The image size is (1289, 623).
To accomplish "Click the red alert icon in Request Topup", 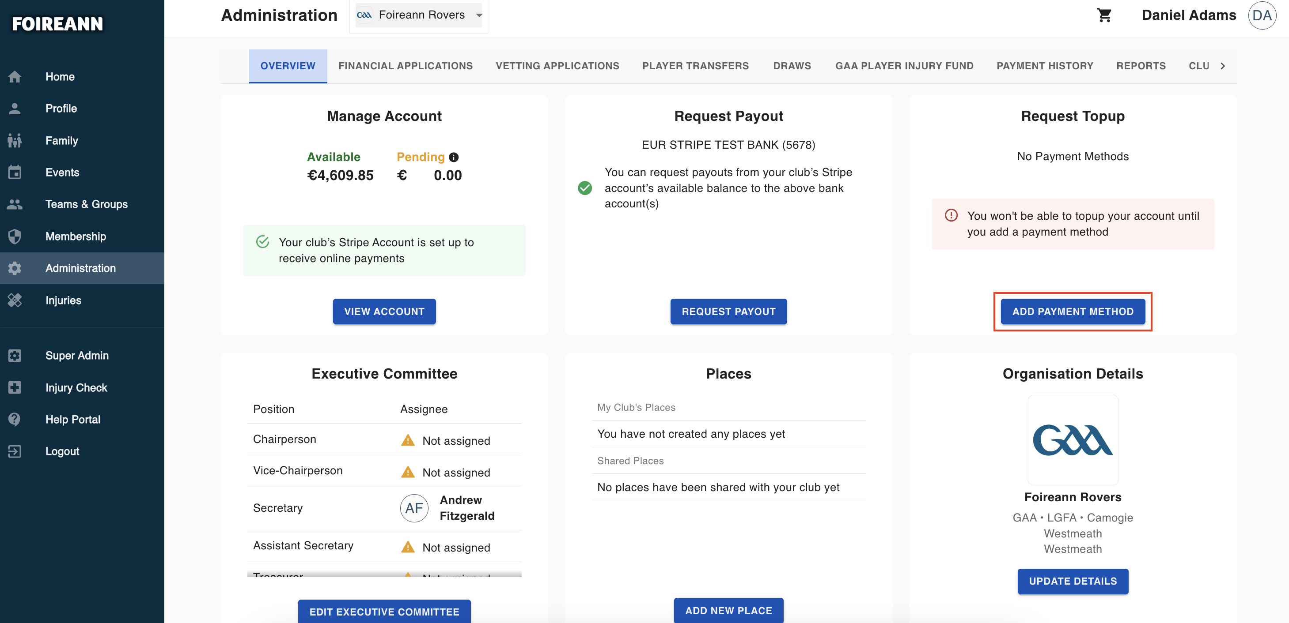I will pos(951,215).
